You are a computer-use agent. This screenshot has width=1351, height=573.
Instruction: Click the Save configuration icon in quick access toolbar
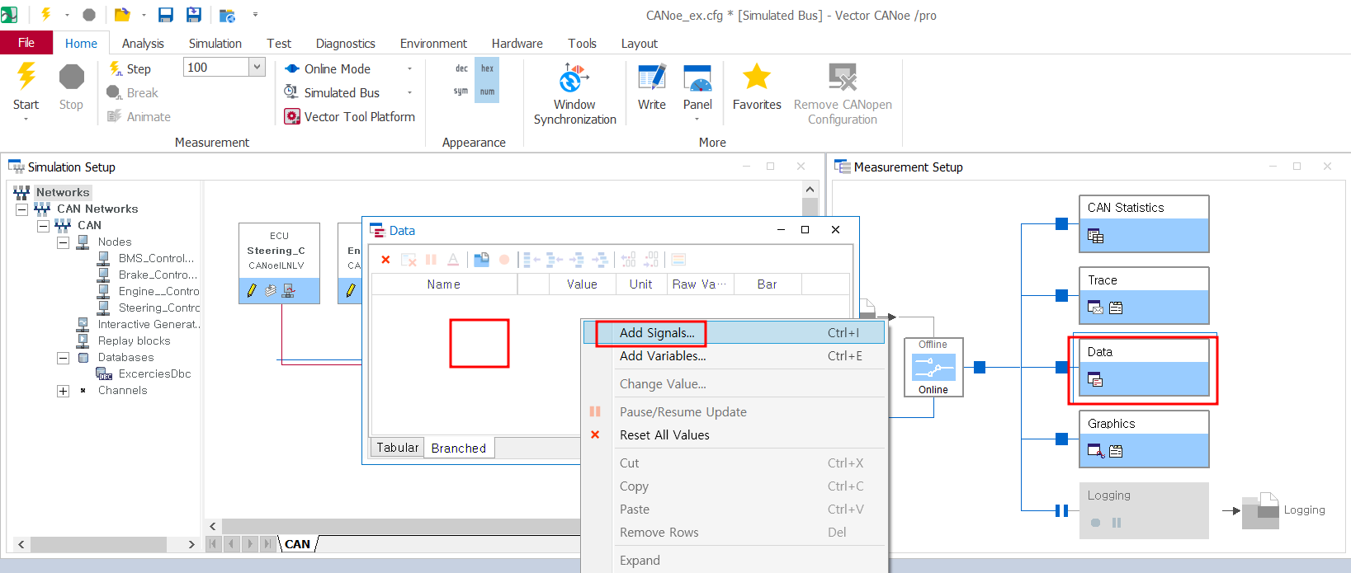[165, 15]
